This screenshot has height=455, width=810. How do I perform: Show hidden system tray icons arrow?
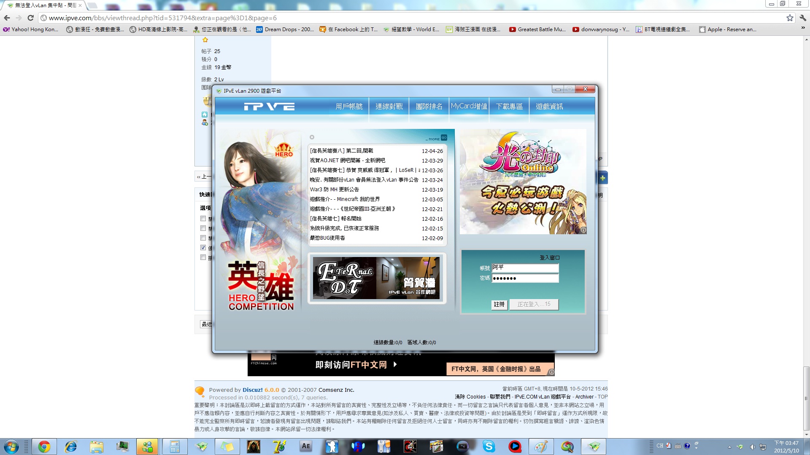[729, 447]
